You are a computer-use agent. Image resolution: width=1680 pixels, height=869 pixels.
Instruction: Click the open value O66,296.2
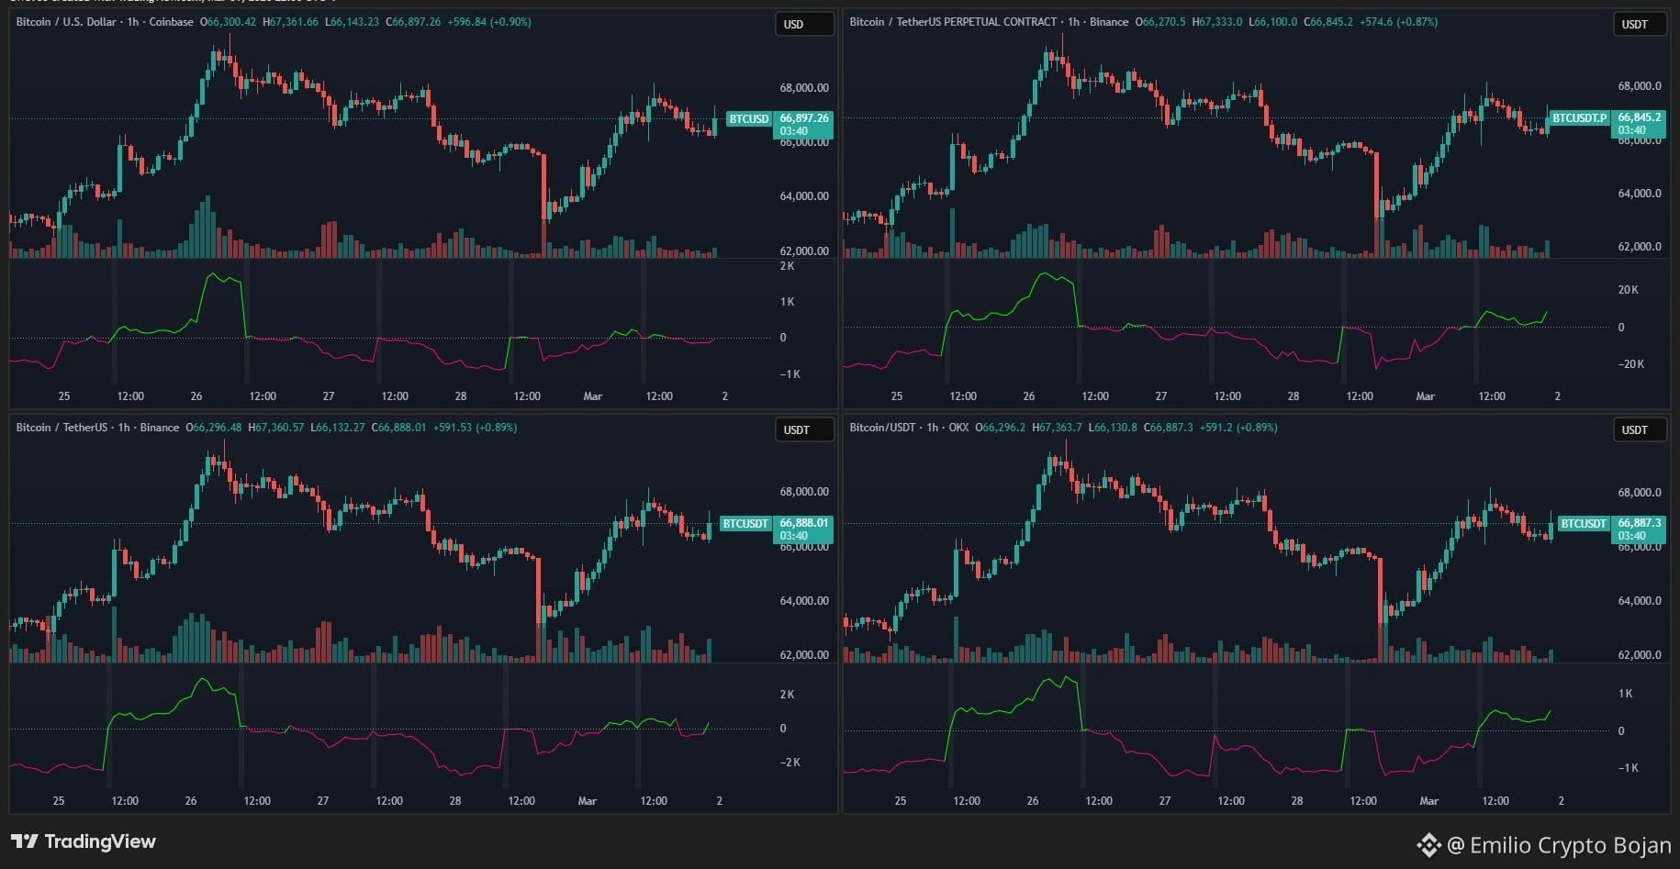pos(1001,427)
